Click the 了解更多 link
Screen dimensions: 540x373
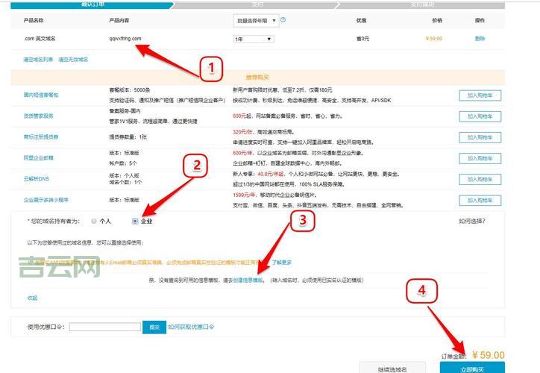pos(282,263)
